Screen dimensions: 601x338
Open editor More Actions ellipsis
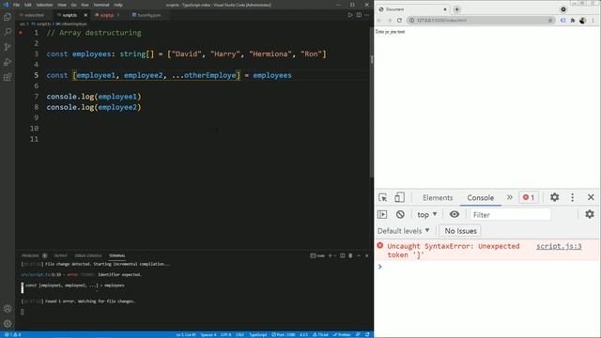tap(367, 15)
